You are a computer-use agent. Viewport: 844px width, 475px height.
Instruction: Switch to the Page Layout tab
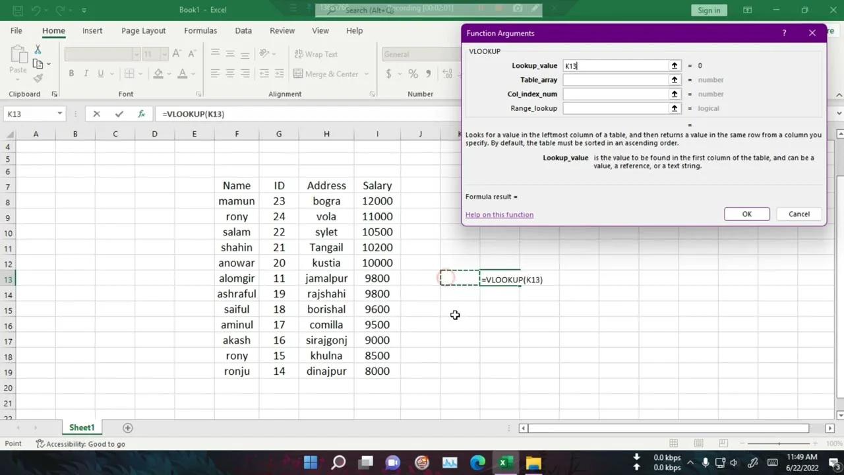tap(143, 30)
